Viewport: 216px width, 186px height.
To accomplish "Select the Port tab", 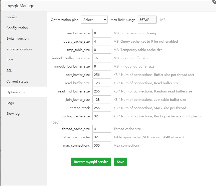I will tap(10, 60).
